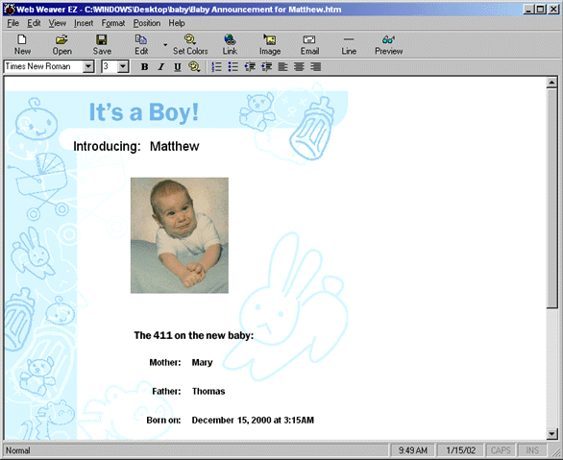Screen dimensions: 563x460
Task: Save the page using the Save icon
Action: 102,44
